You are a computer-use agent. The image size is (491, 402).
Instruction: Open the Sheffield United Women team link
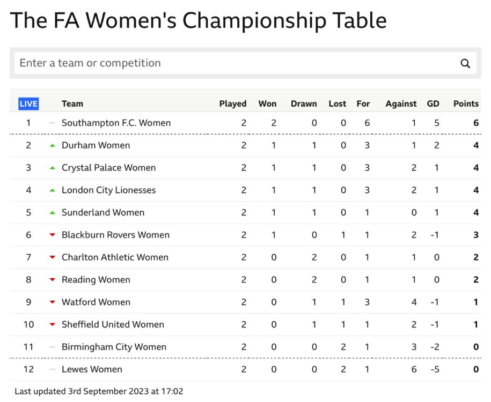[113, 324]
